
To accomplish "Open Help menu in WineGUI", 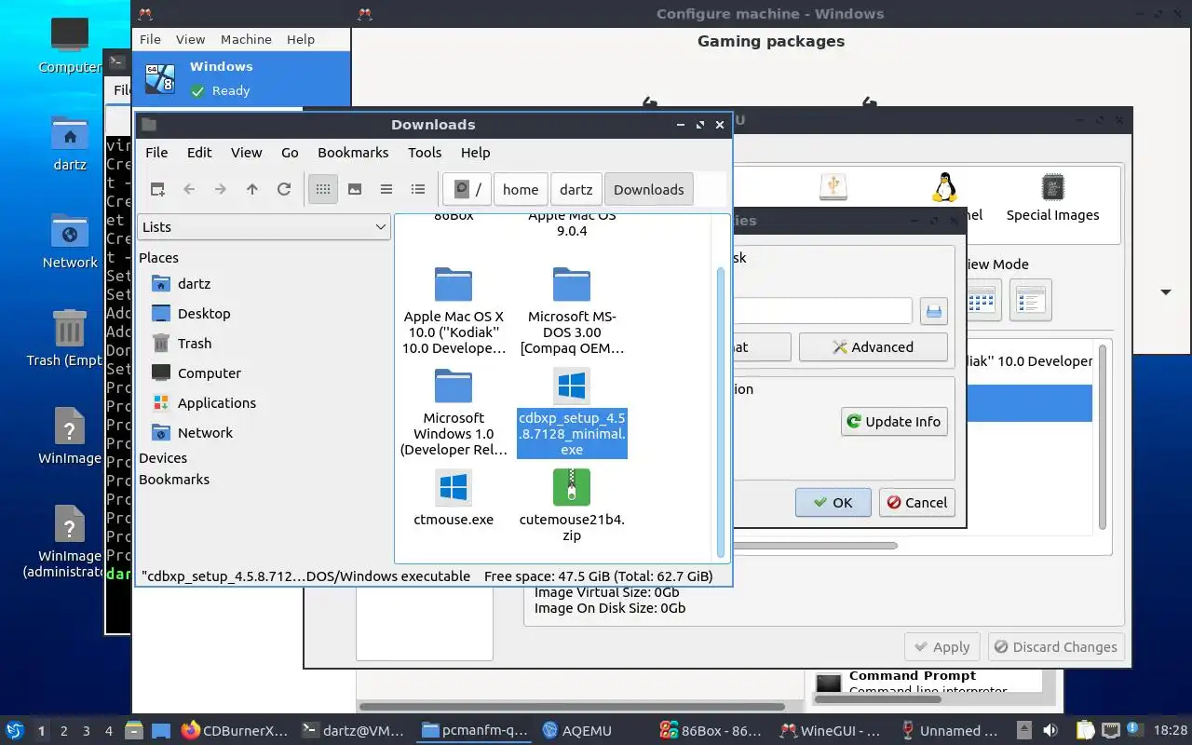I will [x=301, y=39].
